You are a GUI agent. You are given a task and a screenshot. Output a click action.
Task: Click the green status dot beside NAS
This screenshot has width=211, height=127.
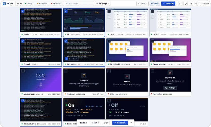65,34
